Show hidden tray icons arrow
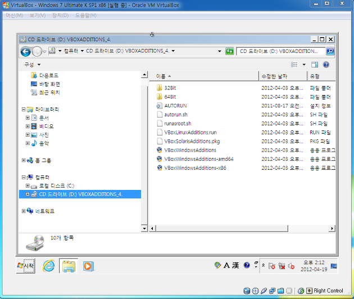The width and height of the screenshot is (354, 299). pyautogui.click(x=263, y=266)
